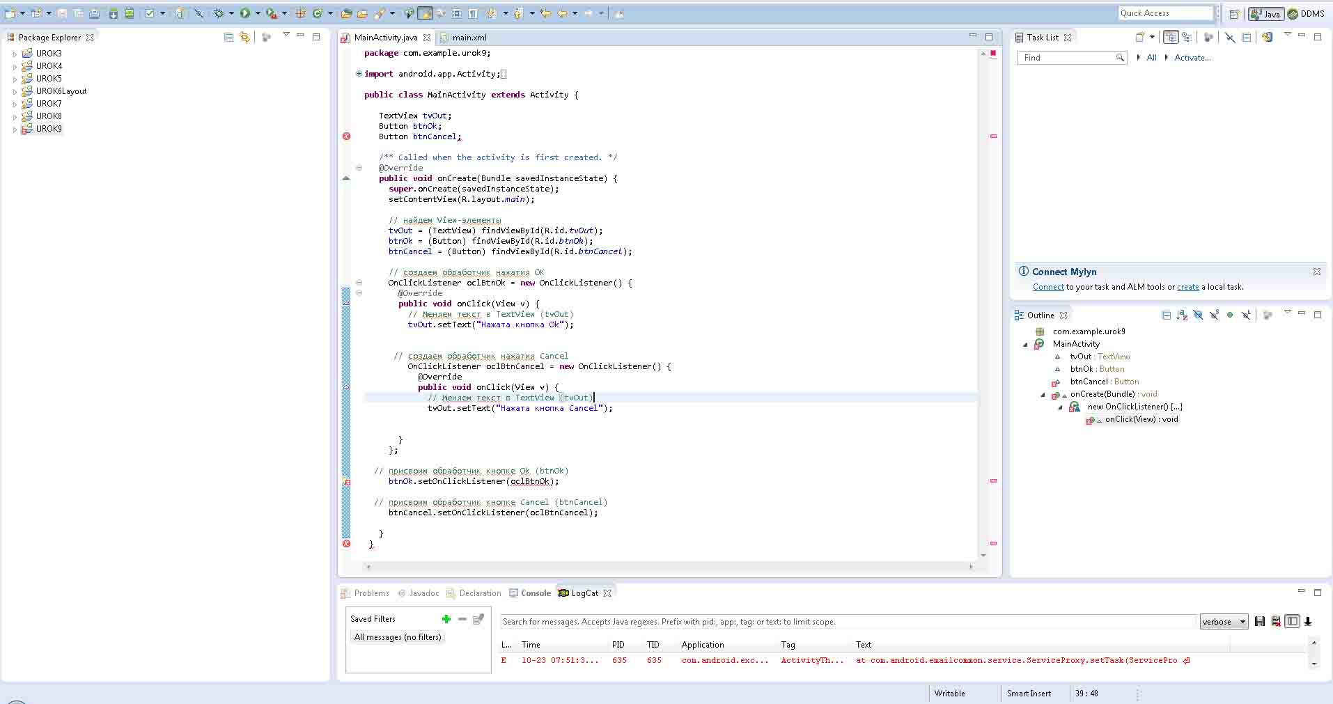1333x704 pixels.
Task: Click the All link in Task List
Action: click(x=1151, y=58)
